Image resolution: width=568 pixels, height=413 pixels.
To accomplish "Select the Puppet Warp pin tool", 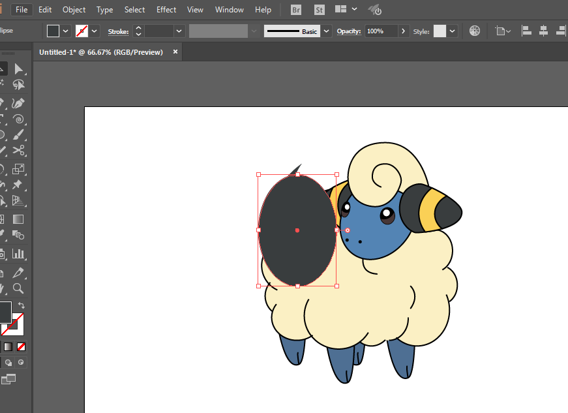I will point(18,185).
